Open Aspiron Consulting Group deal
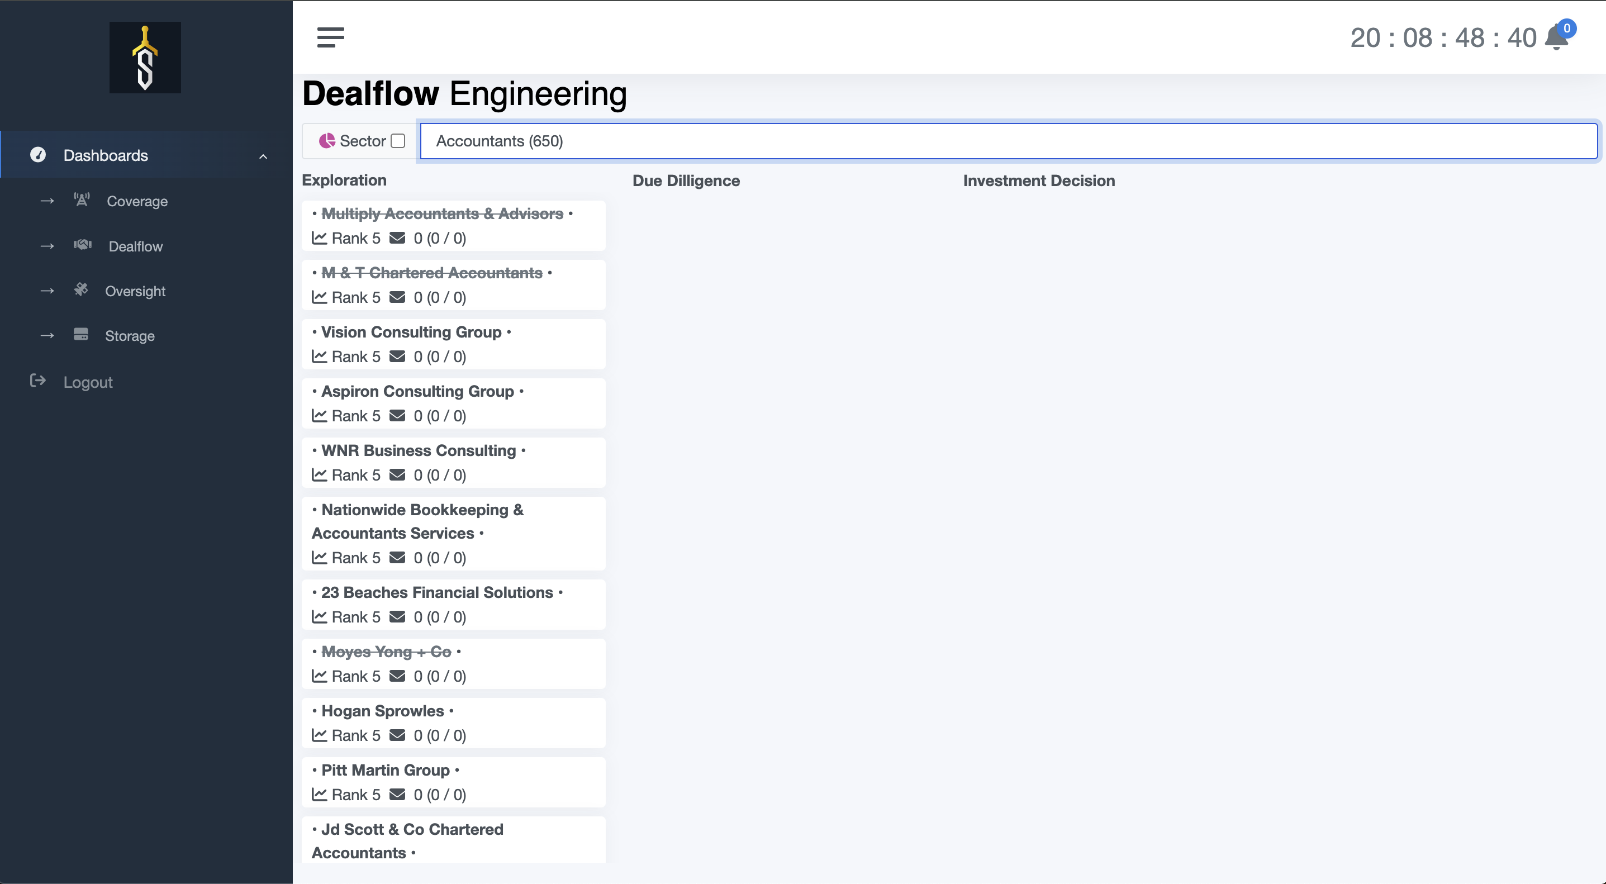The image size is (1606, 884). (417, 391)
